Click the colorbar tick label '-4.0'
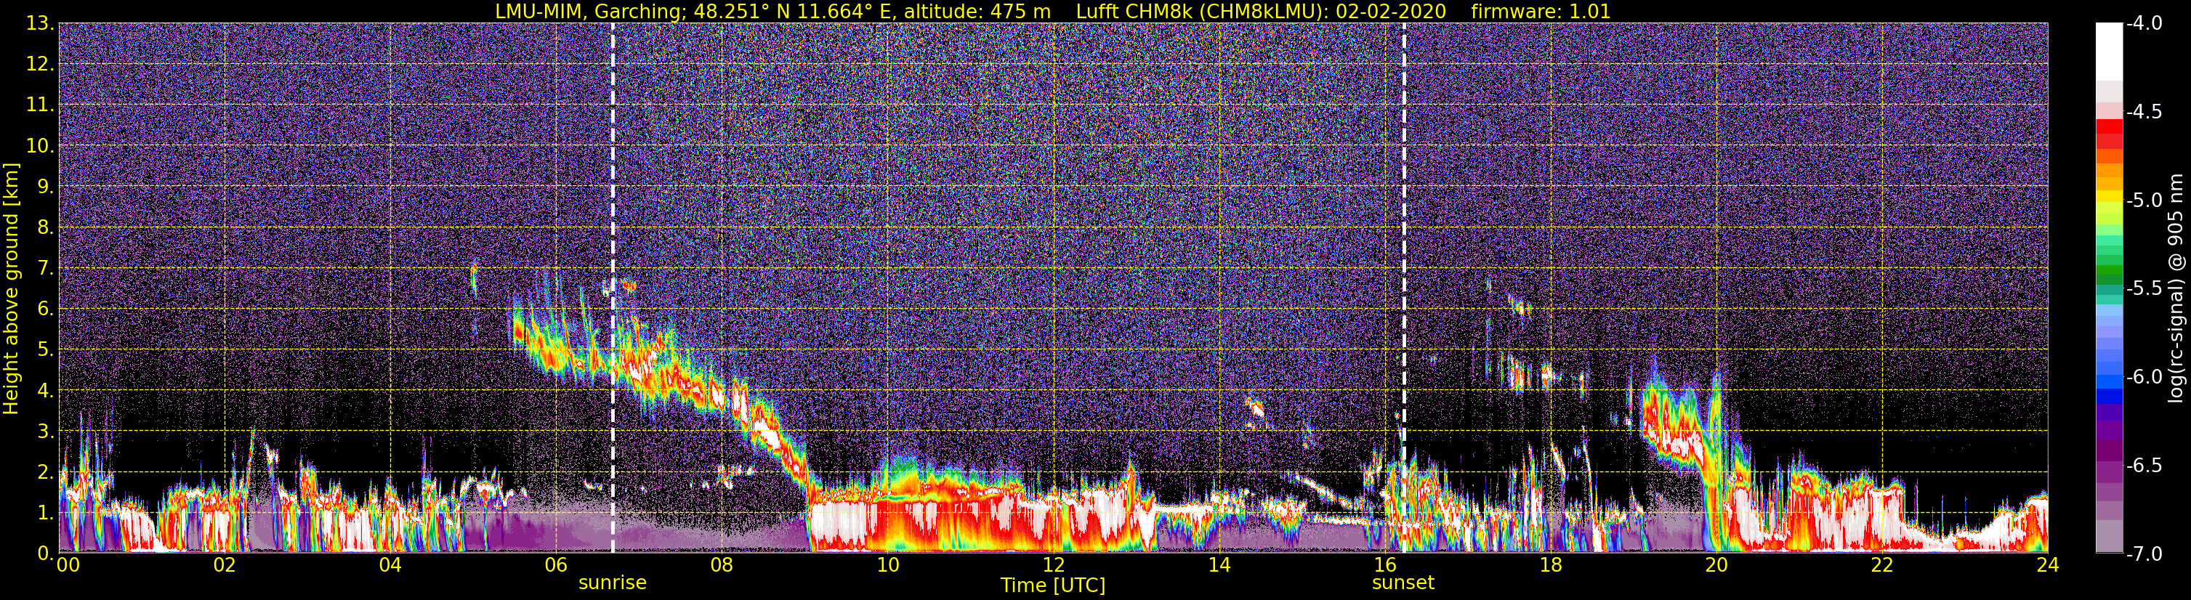 (x=2143, y=24)
